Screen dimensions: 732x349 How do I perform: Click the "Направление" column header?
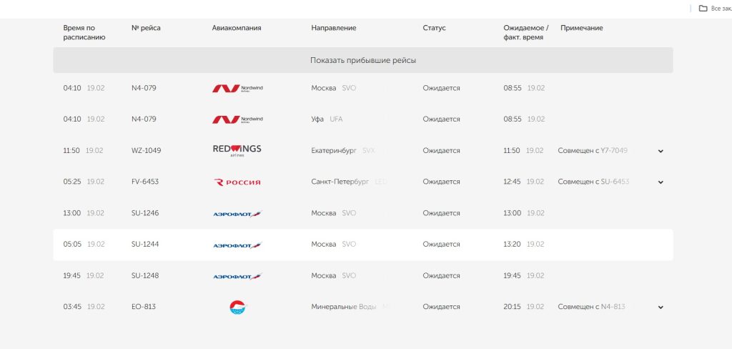[333, 28]
